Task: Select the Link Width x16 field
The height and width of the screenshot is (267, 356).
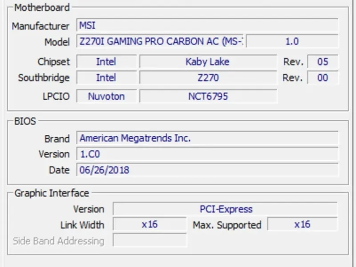Action: (x=150, y=224)
